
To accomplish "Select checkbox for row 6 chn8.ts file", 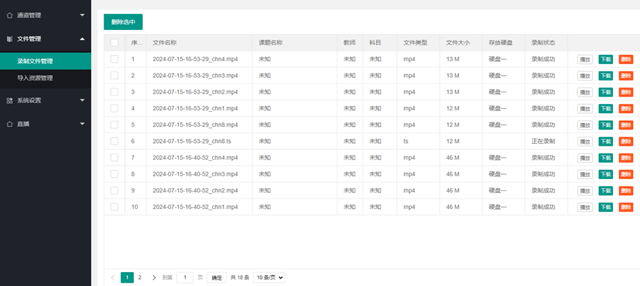I will tap(115, 141).
